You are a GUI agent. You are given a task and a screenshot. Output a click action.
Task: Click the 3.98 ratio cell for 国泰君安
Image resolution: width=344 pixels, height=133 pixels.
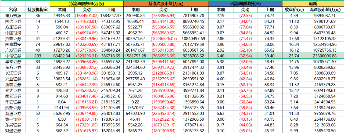tap(221, 44)
